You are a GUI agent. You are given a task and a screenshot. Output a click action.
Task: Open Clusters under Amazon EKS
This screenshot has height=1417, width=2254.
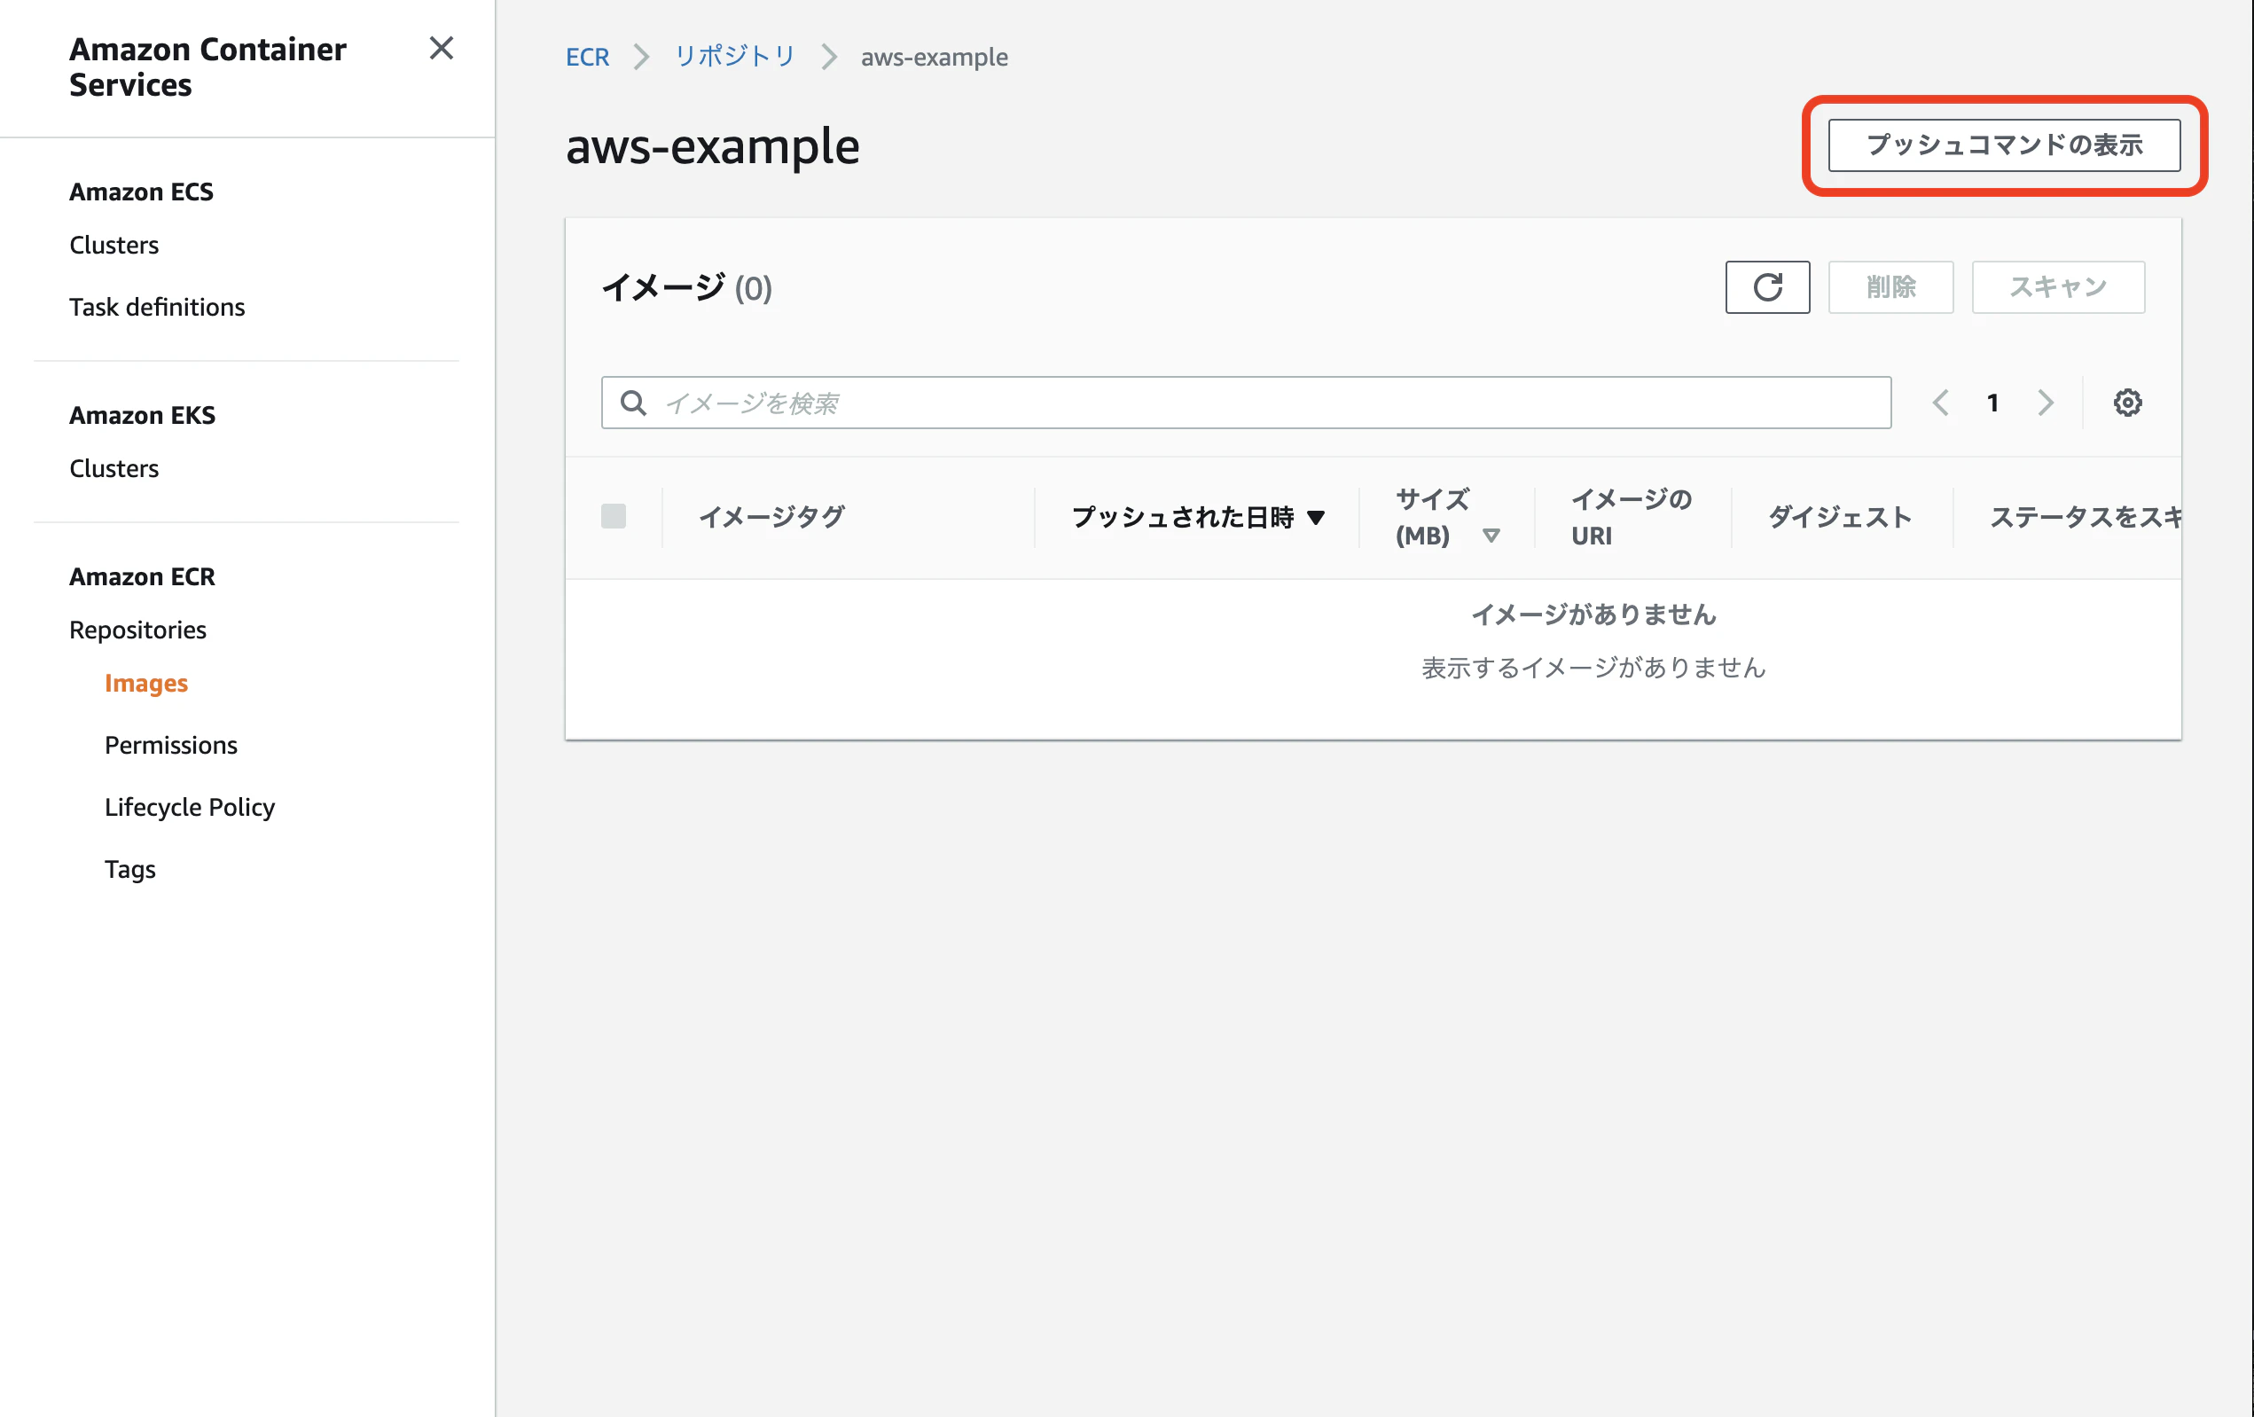click(114, 468)
